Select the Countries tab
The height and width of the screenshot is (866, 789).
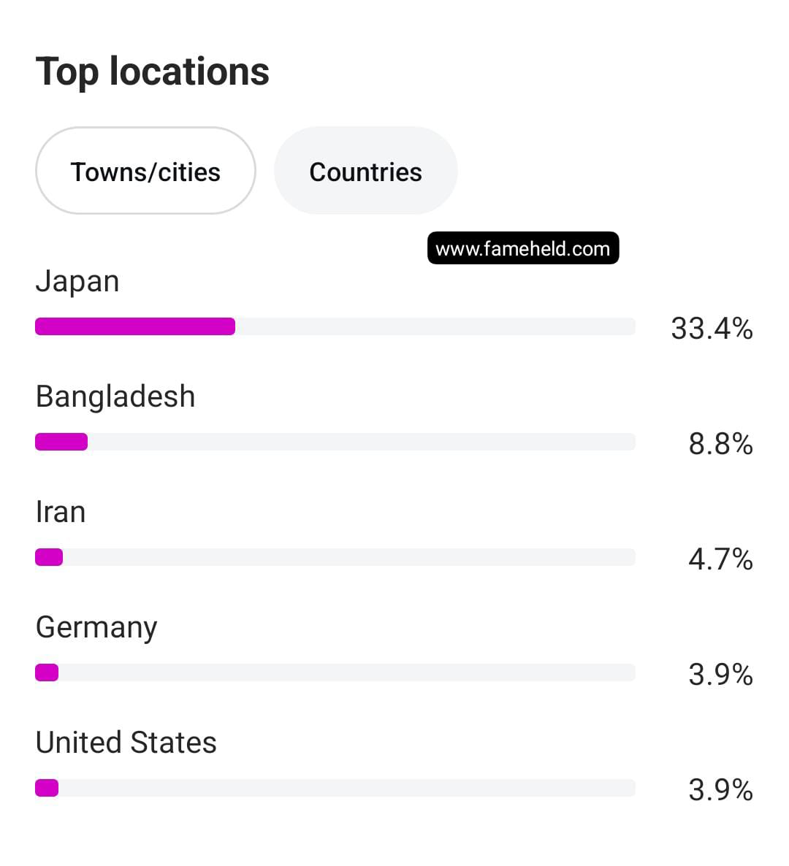click(x=365, y=172)
